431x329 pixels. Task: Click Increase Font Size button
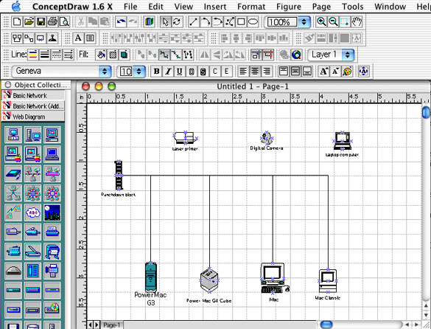coord(323,72)
